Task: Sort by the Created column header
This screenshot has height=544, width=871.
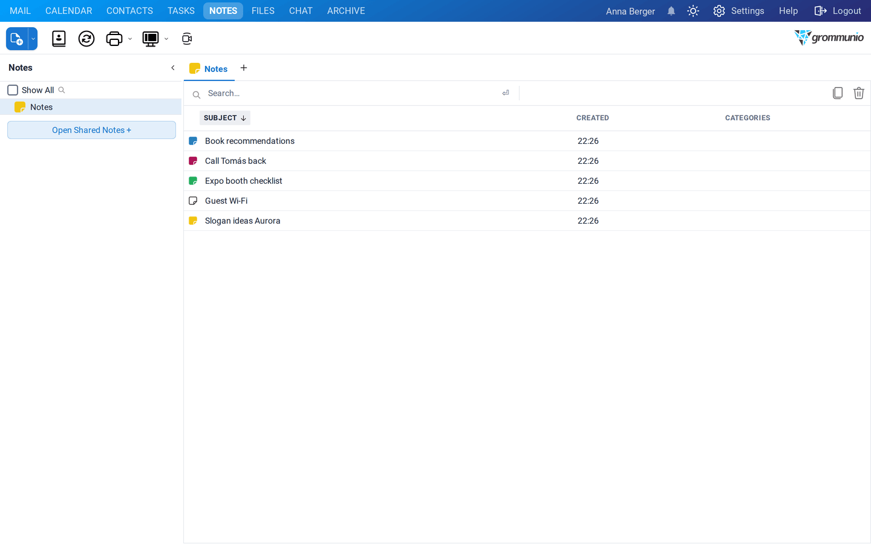Action: click(x=593, y=118)
